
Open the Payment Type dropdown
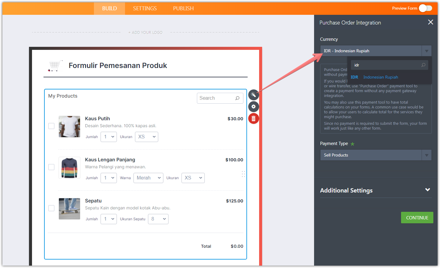pyautogui.click(x=376, y=155)
